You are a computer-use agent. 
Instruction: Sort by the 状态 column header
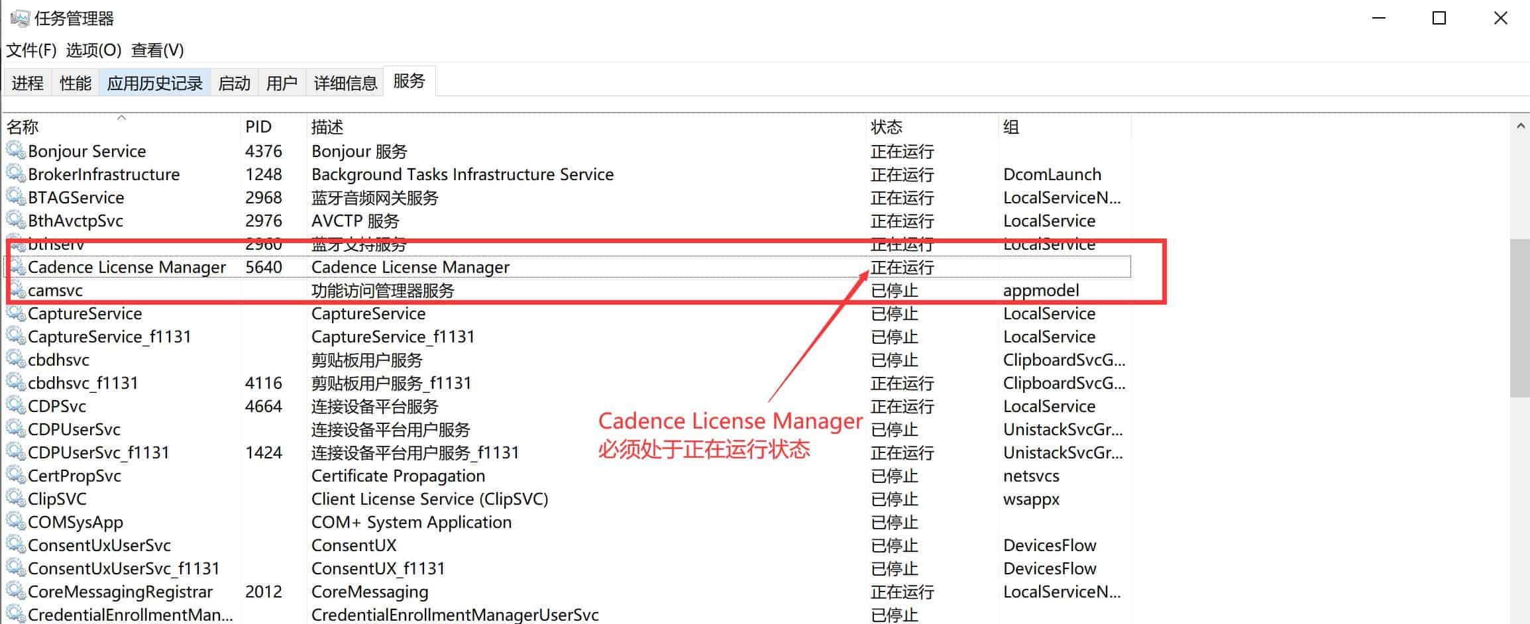pos(932,127)
